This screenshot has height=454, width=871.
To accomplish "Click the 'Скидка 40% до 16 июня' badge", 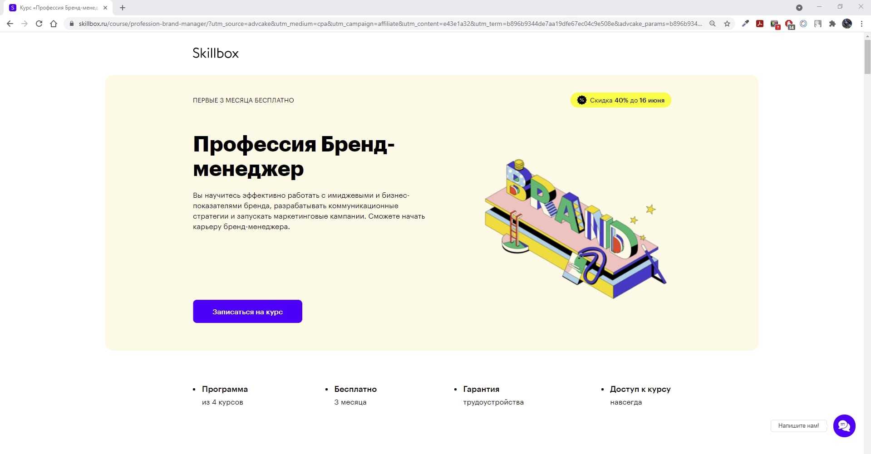I will click(620, 100).
